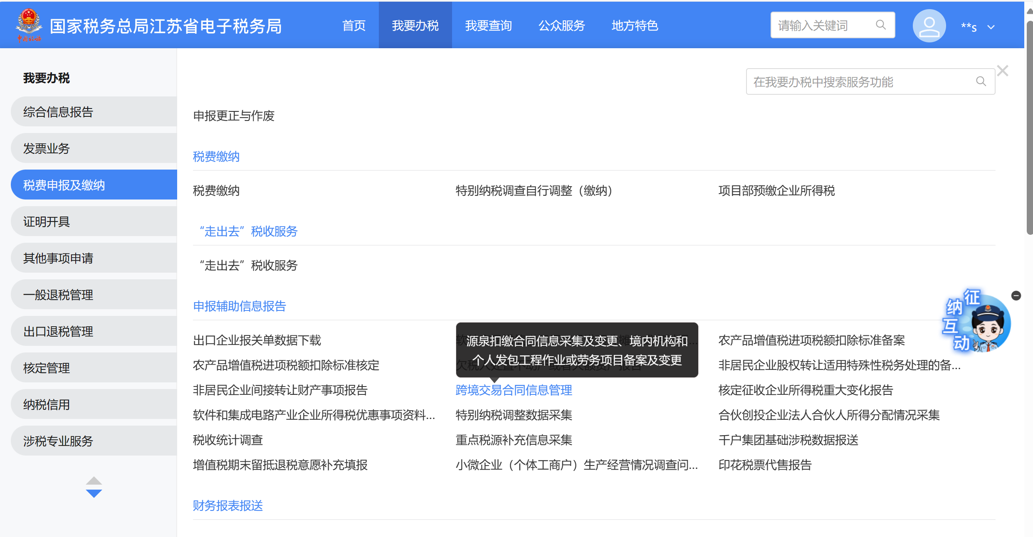
Task: Open the 跨境交易合同信息管理 link
Action: 514,390
